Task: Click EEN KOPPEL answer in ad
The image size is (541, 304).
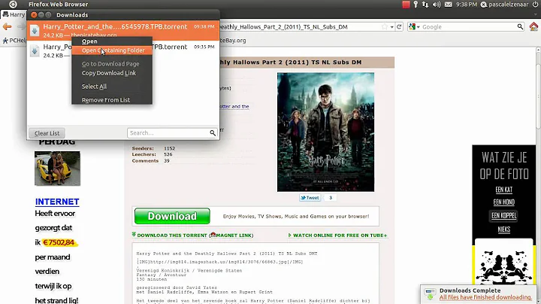Action: [503, 215]
